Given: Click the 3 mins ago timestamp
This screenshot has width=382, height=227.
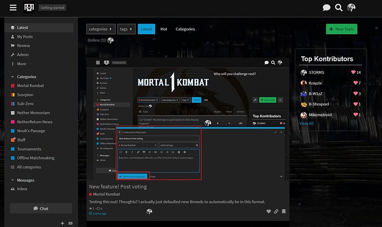Looking at the screenshot, I should click(97, 213).
